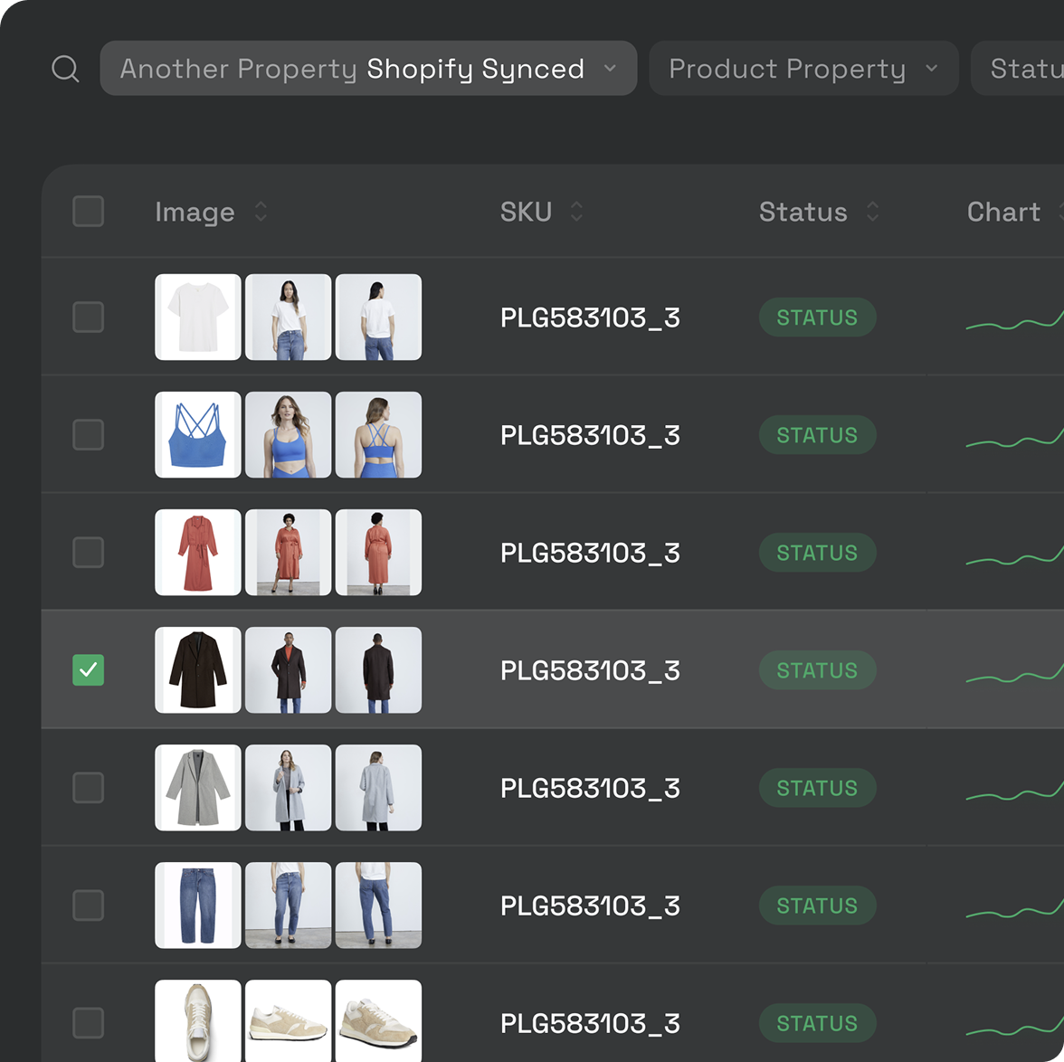1064x1062 pixels.
Task: Click the SKU in the red dress row
Action: (x=590, y=553)
